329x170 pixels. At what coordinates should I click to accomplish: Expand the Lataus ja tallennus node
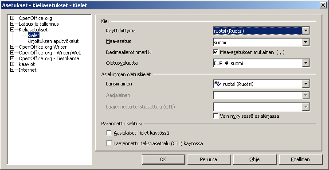pyautogui.click(x=12, y=24)
